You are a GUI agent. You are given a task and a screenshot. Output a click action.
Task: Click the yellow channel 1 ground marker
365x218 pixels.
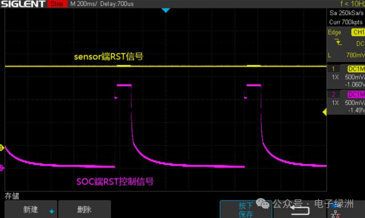coord(2,148)
